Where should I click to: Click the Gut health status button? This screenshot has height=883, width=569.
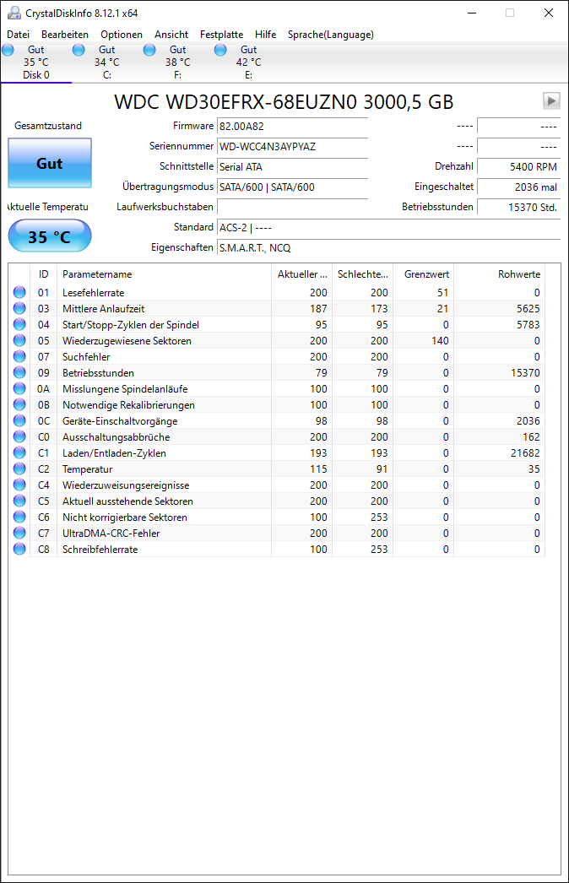pyautogui.click(x=50, y=163)
